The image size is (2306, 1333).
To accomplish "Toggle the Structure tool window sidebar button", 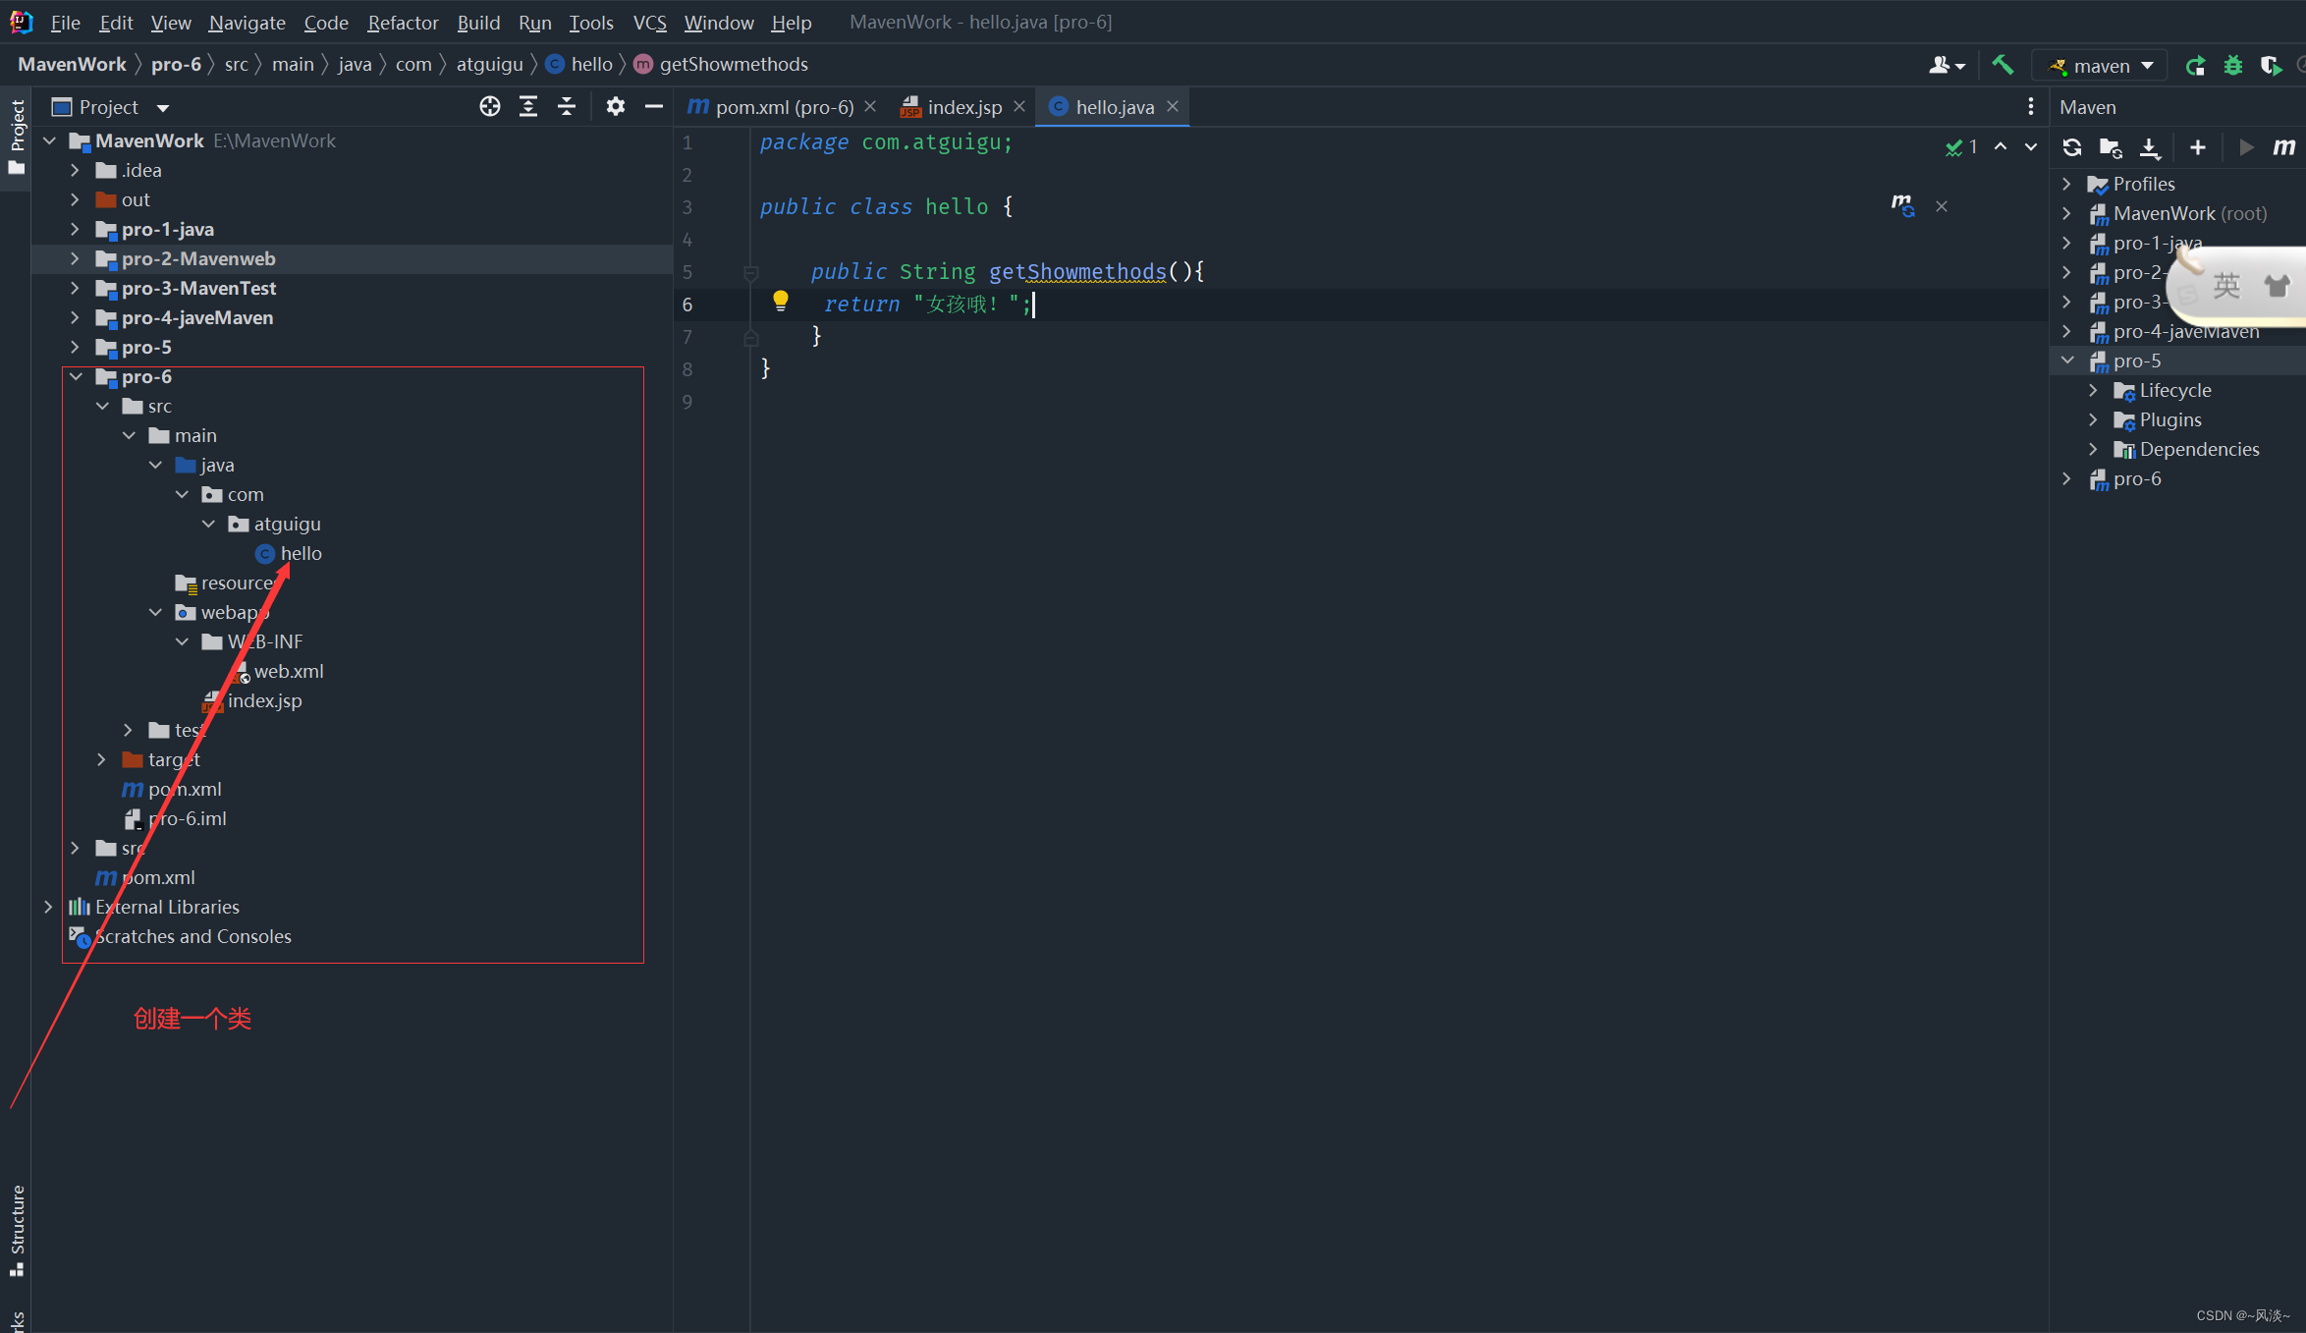I will (x=17, y=1228).
